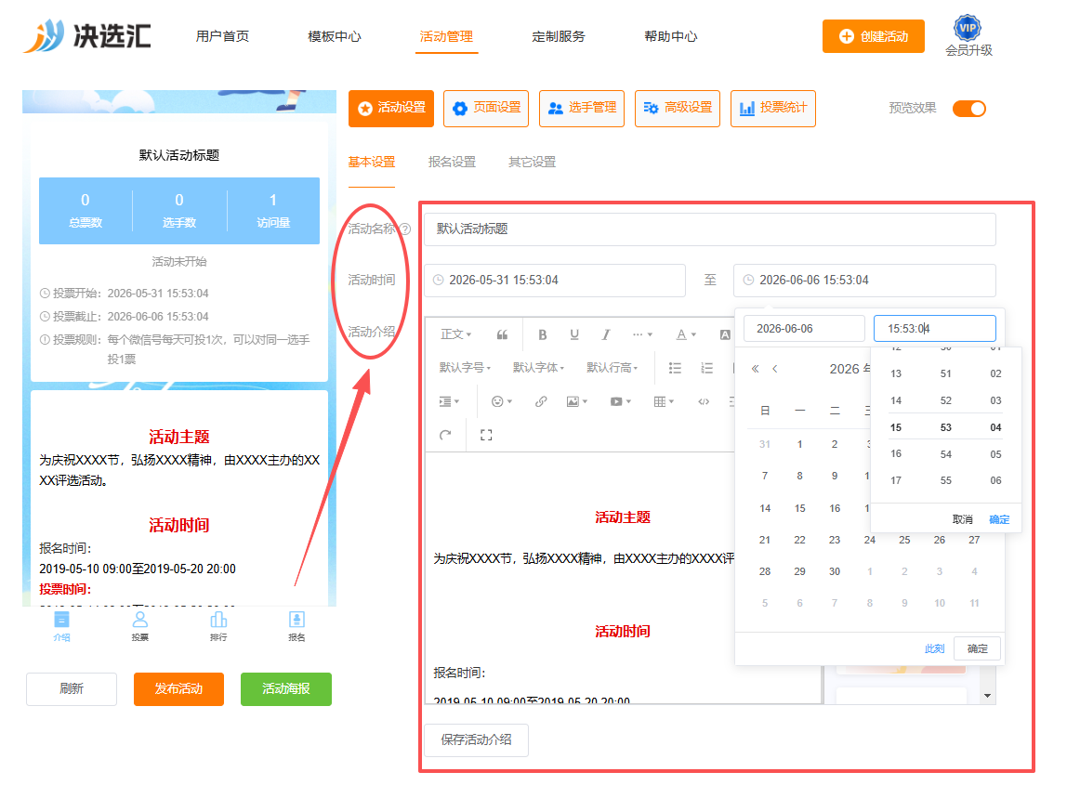Click 保存活动介绍 button
The width and height of the screenshot is (1080, 785).
coord(477,740)
